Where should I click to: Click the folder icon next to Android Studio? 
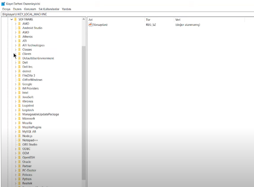(x=19, y=28)
